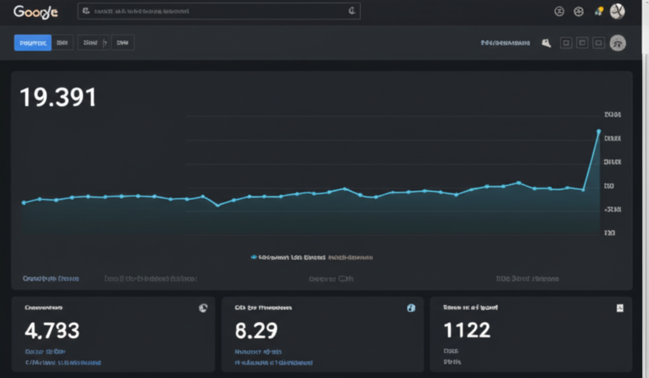649x378 pixels.
Task: Click inside the search field at the top
Action: pyautogui.click(x=215, y=11)
